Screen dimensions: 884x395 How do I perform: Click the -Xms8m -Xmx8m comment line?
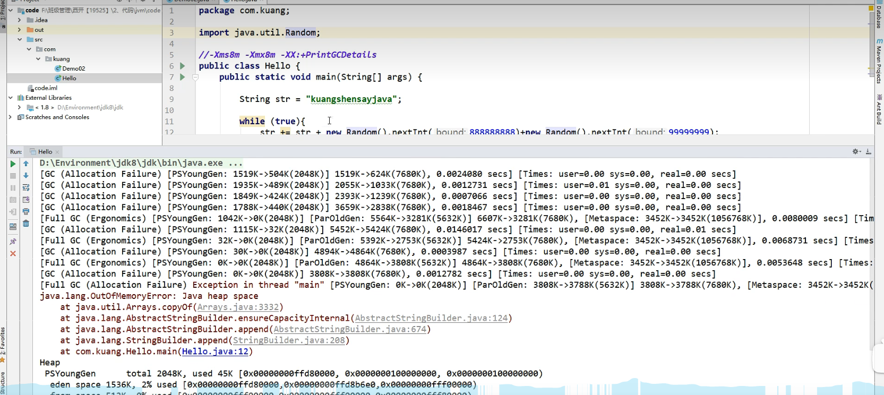point(288,55)
